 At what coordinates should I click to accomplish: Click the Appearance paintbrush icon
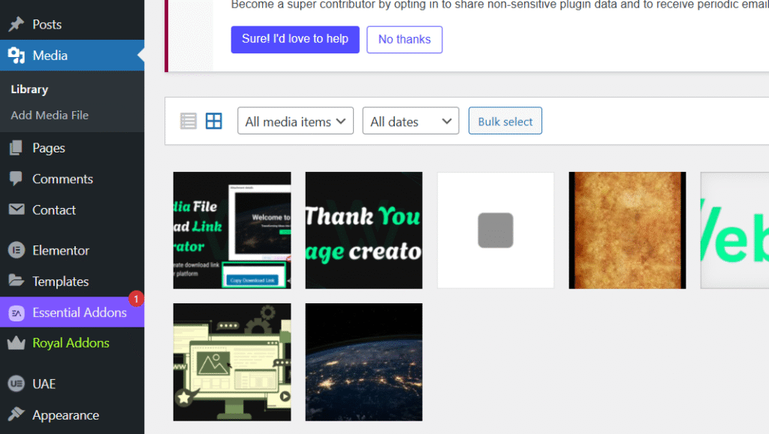point(17,414)
